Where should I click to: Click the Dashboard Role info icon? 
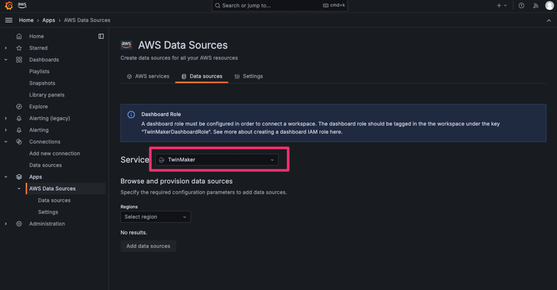131,114
